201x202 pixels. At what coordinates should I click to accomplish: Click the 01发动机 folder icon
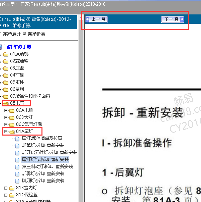tap(6, 54)
